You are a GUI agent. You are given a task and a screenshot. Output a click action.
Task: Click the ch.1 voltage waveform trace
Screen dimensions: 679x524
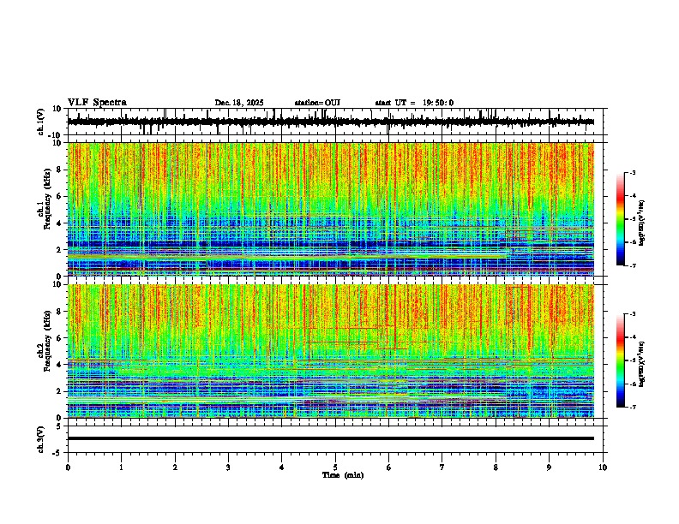pos(331,122)
